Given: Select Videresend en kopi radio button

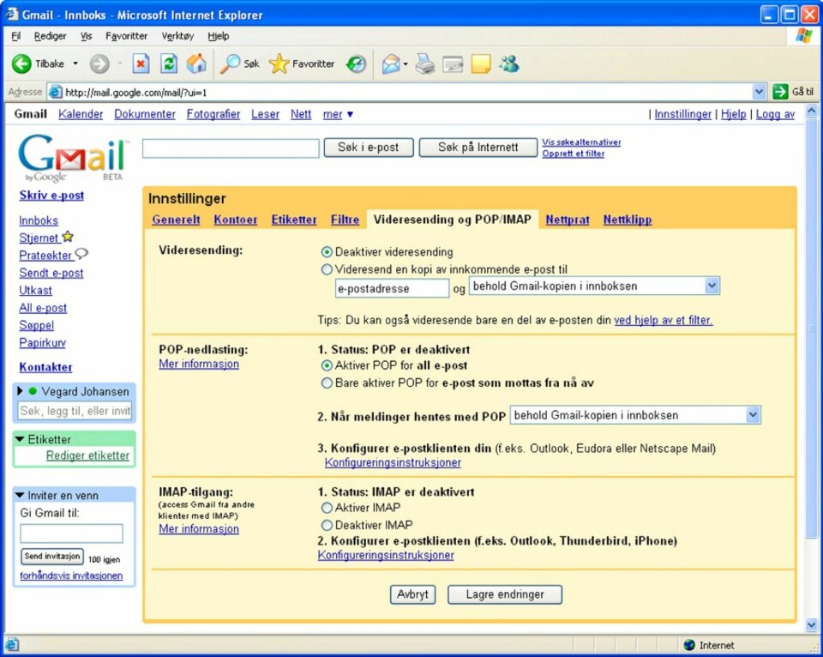Looking at the screenshot, I should [x=327, y=269].
